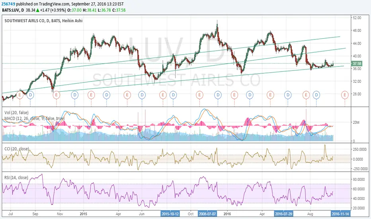Click the E earnings marker right of 2016
371x219 pixels.
click(234, 95)
